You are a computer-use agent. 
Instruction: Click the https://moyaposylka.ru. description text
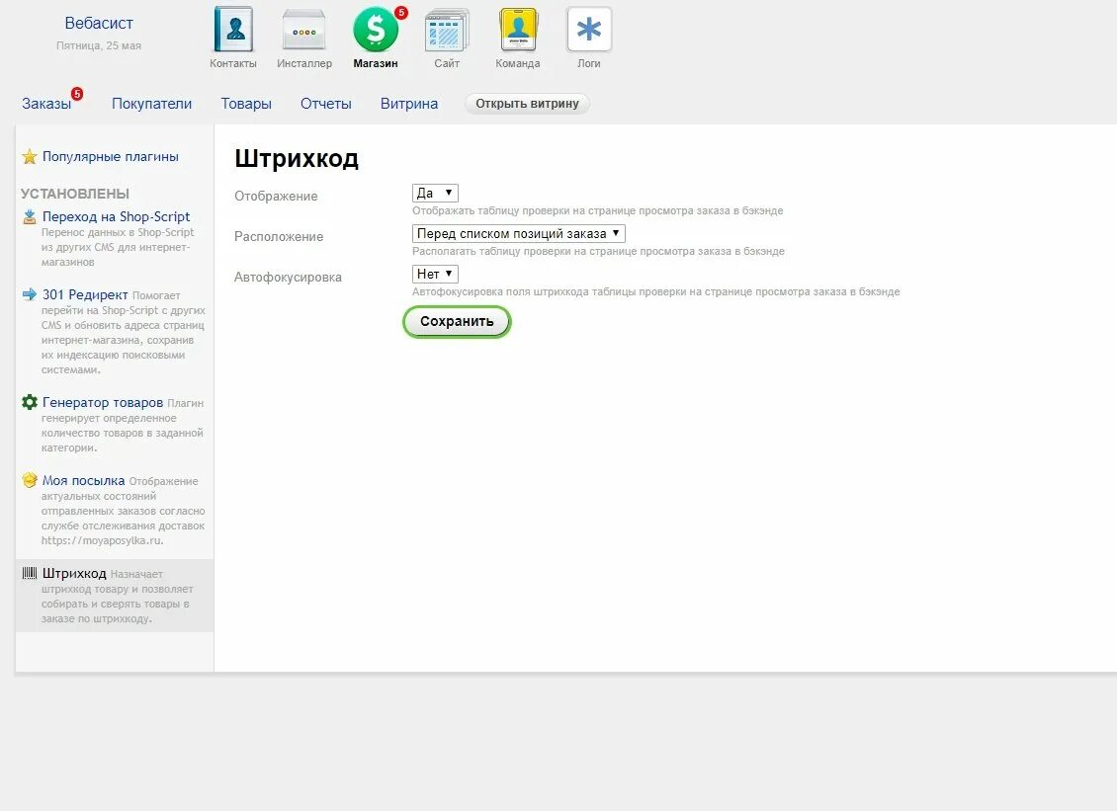(x=103, y=540)
